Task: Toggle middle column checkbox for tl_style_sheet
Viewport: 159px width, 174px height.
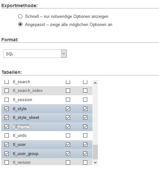Action: pyautogui.click(x=68, y=118)
